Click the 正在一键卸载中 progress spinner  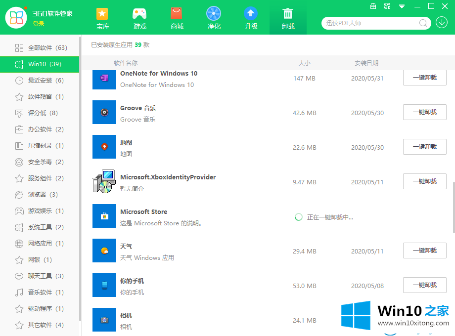(298, 217)
